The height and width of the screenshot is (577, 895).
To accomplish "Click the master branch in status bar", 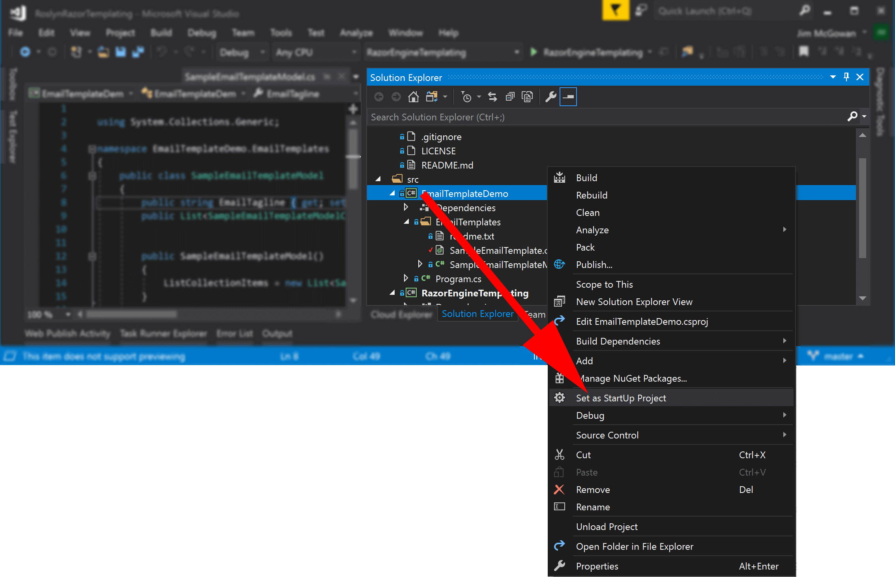I will point(835,356).
